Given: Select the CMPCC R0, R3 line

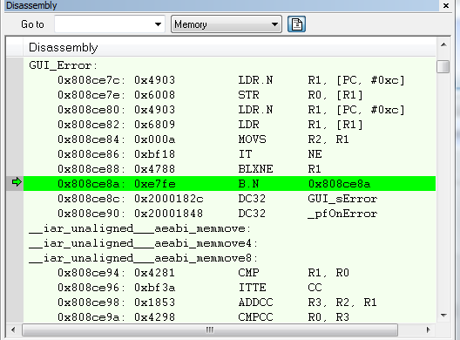Looking at the screenshot, I should pos(229,317).
